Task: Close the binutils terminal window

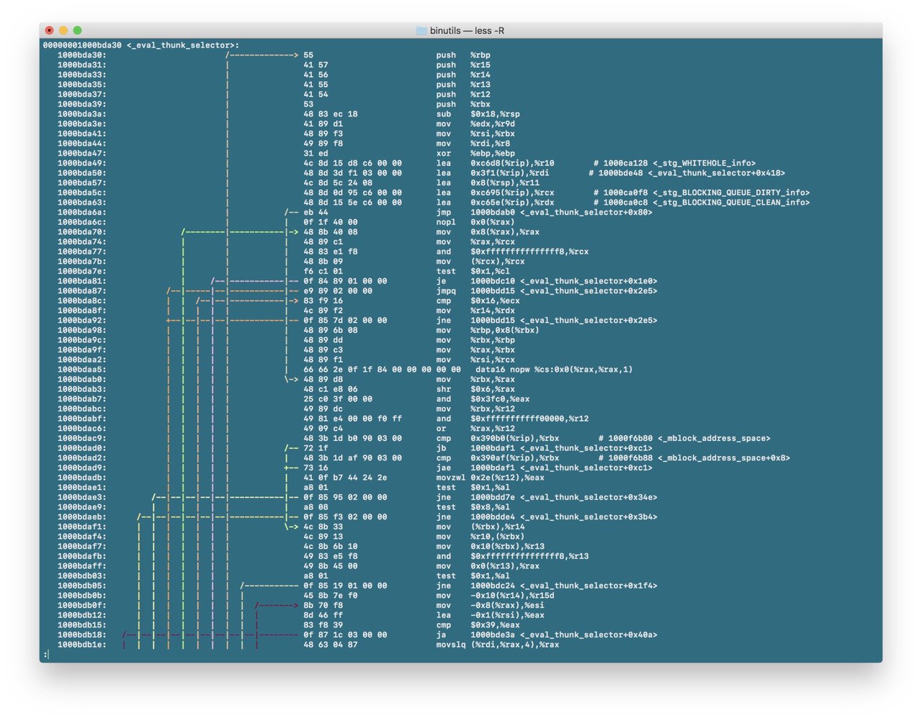Action: [49, 30]
